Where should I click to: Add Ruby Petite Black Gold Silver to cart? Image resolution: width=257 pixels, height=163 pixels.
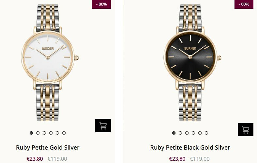(246, 130)
